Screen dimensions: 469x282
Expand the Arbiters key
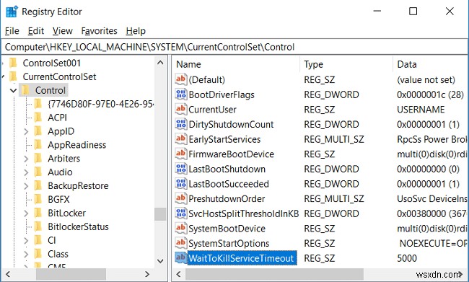click(x=26, y=159)
